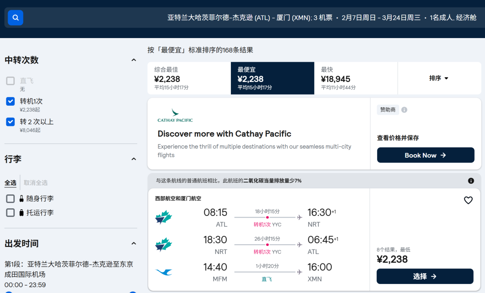
Task: Uncheck the 转 2 次以上 checkbox
Action: (x=10, y=122)
